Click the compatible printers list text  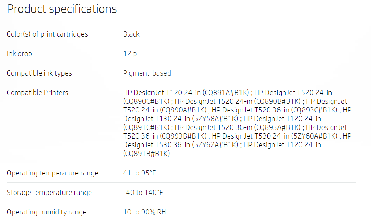(237, 123)
